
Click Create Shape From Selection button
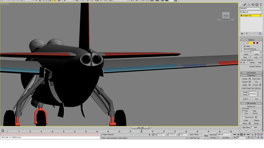(251, 88)
